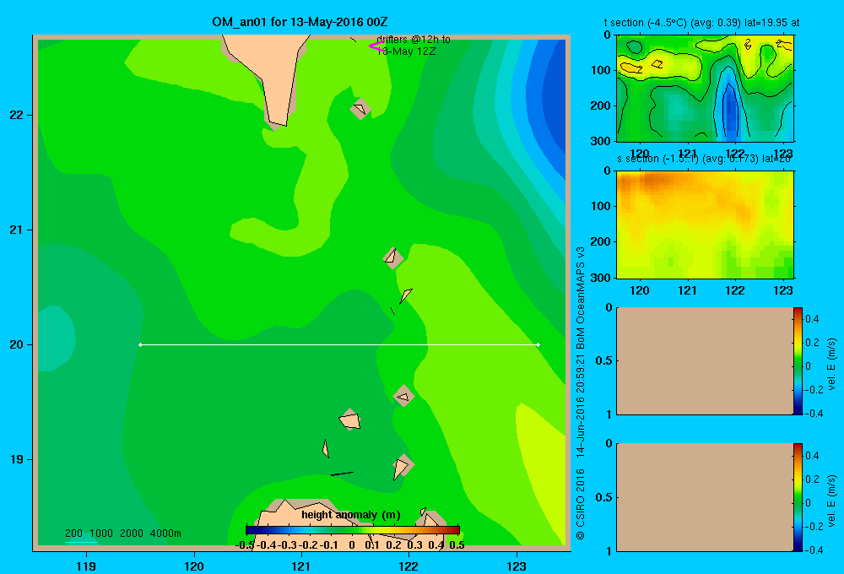Pick the lower 'vel. E (m/s)' color bar
The height and width of the screenshot is (574, 844).
(798, 497)
